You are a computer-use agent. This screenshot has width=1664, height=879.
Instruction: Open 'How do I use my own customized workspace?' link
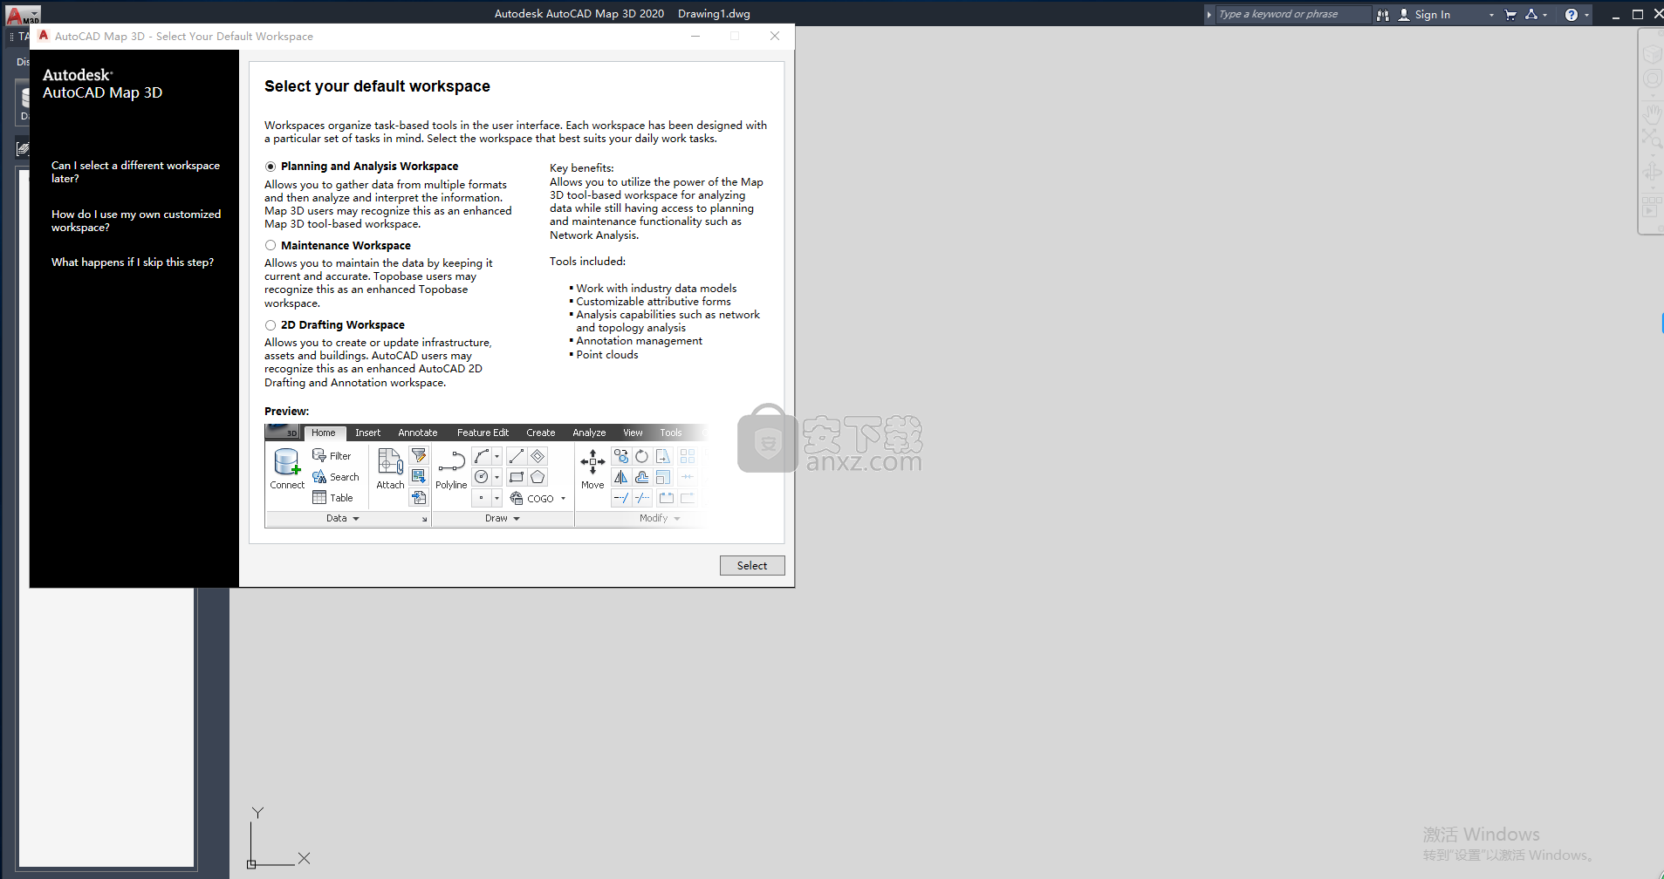coord(136,221)
